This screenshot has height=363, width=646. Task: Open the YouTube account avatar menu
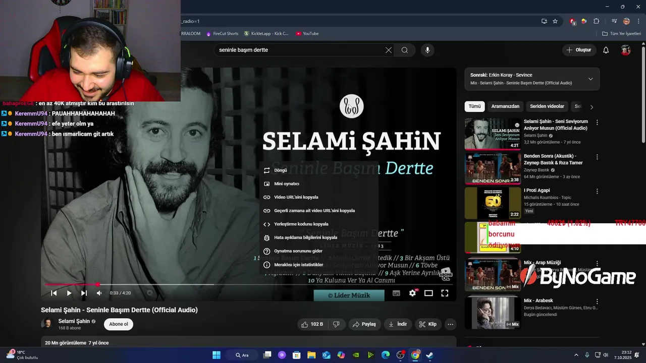coord(626,50)
